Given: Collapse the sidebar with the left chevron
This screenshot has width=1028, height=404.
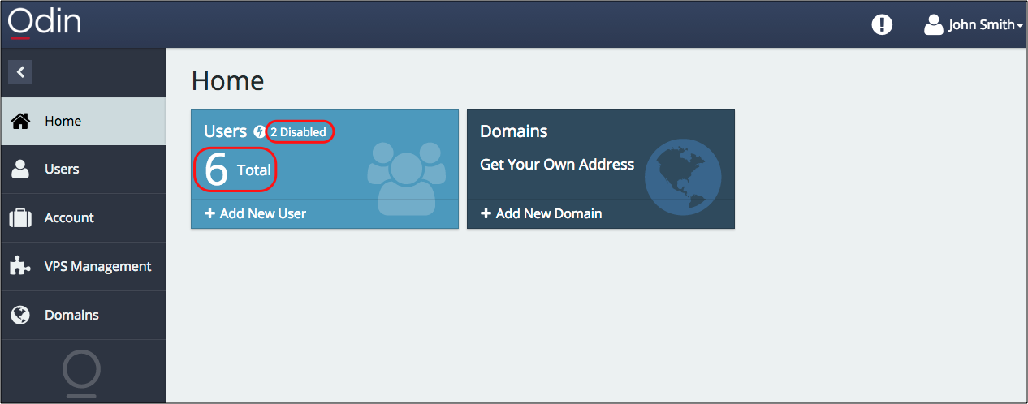Looking at the screenshot, I should (x=20, y=72).
